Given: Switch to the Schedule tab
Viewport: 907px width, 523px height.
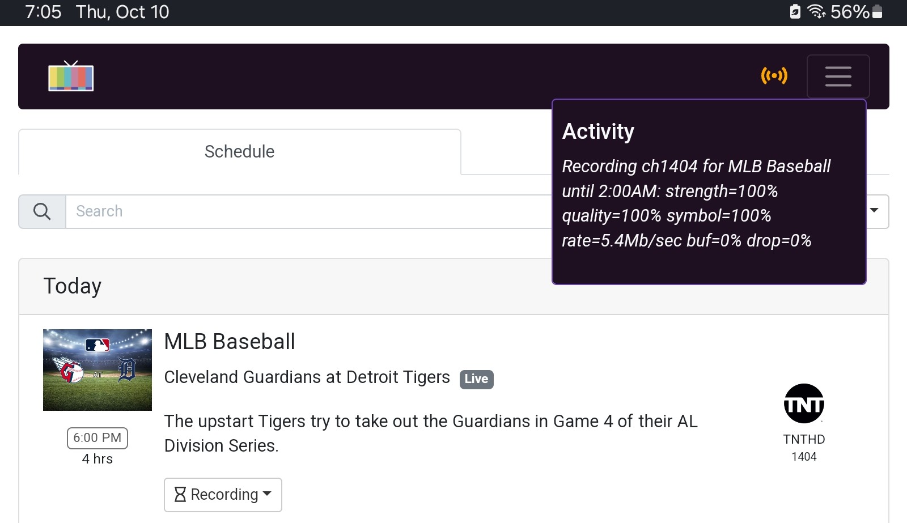Looking at the screenshot, I should tap(239, 152).
